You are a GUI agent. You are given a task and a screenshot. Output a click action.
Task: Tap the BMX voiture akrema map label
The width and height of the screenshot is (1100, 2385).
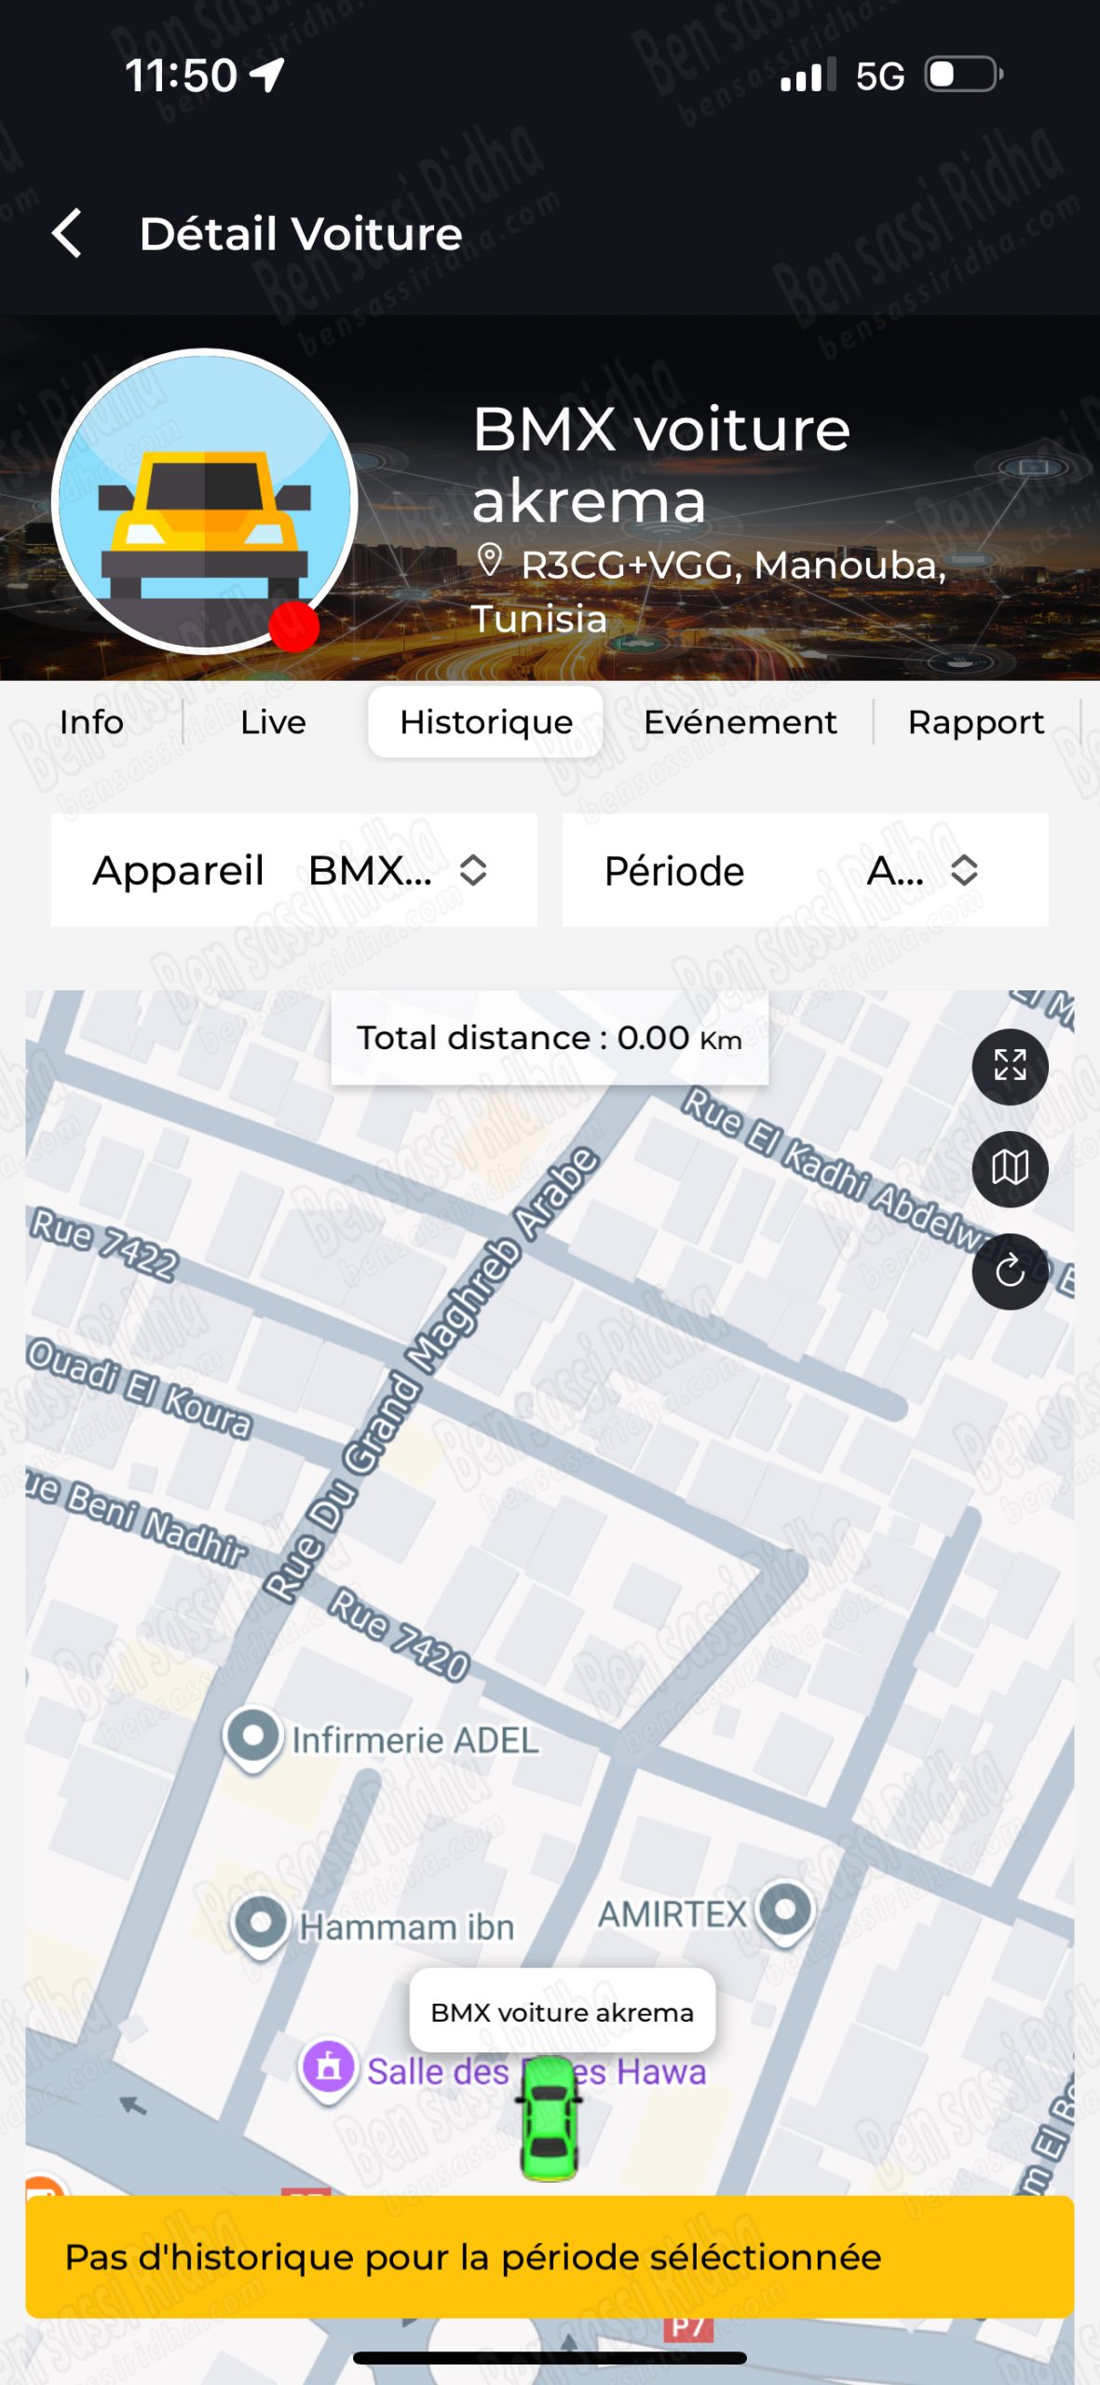(562, 2011)
